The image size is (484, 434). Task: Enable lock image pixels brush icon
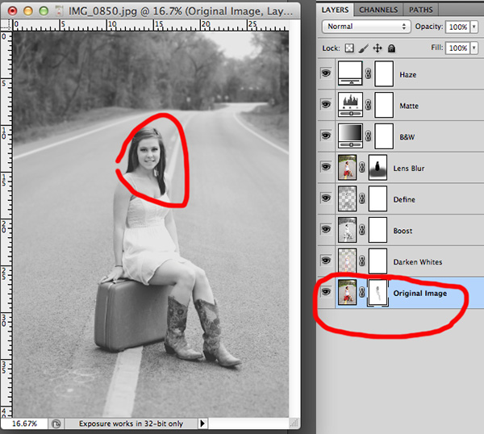[x=363, y=48]
